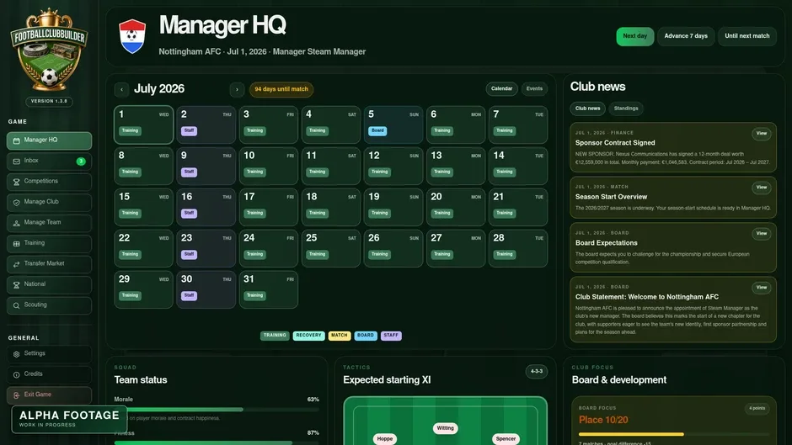Click Staff tag on July 2

[189, 130]
